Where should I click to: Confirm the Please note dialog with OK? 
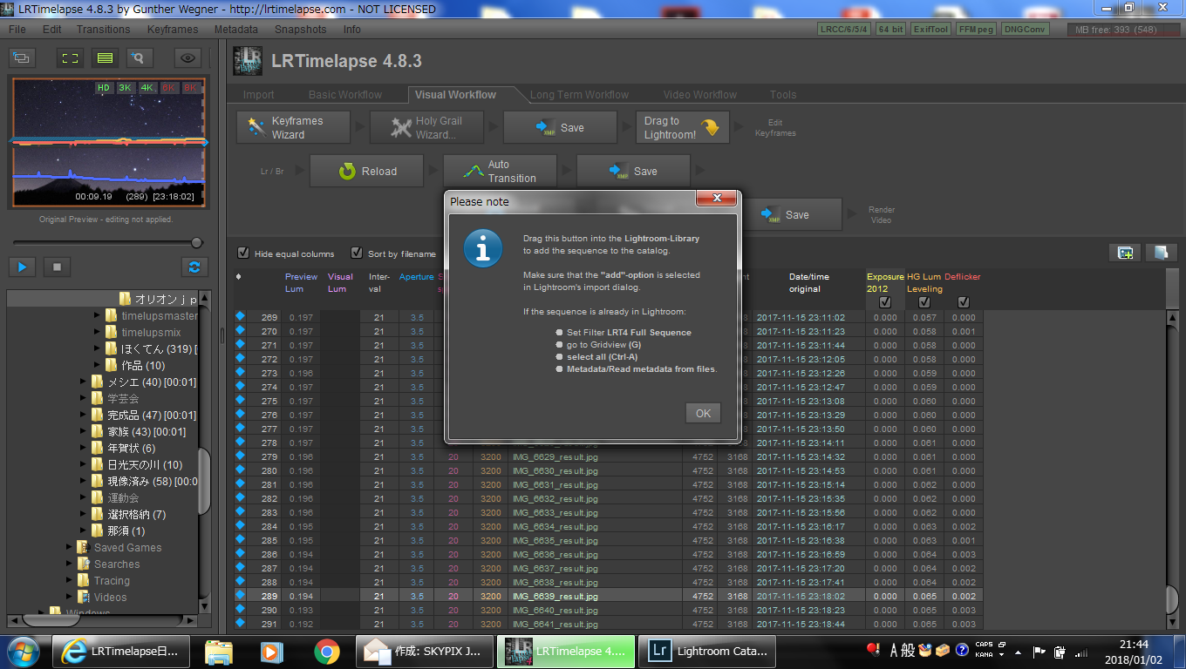pyautogui.click(x=703, y=414)
